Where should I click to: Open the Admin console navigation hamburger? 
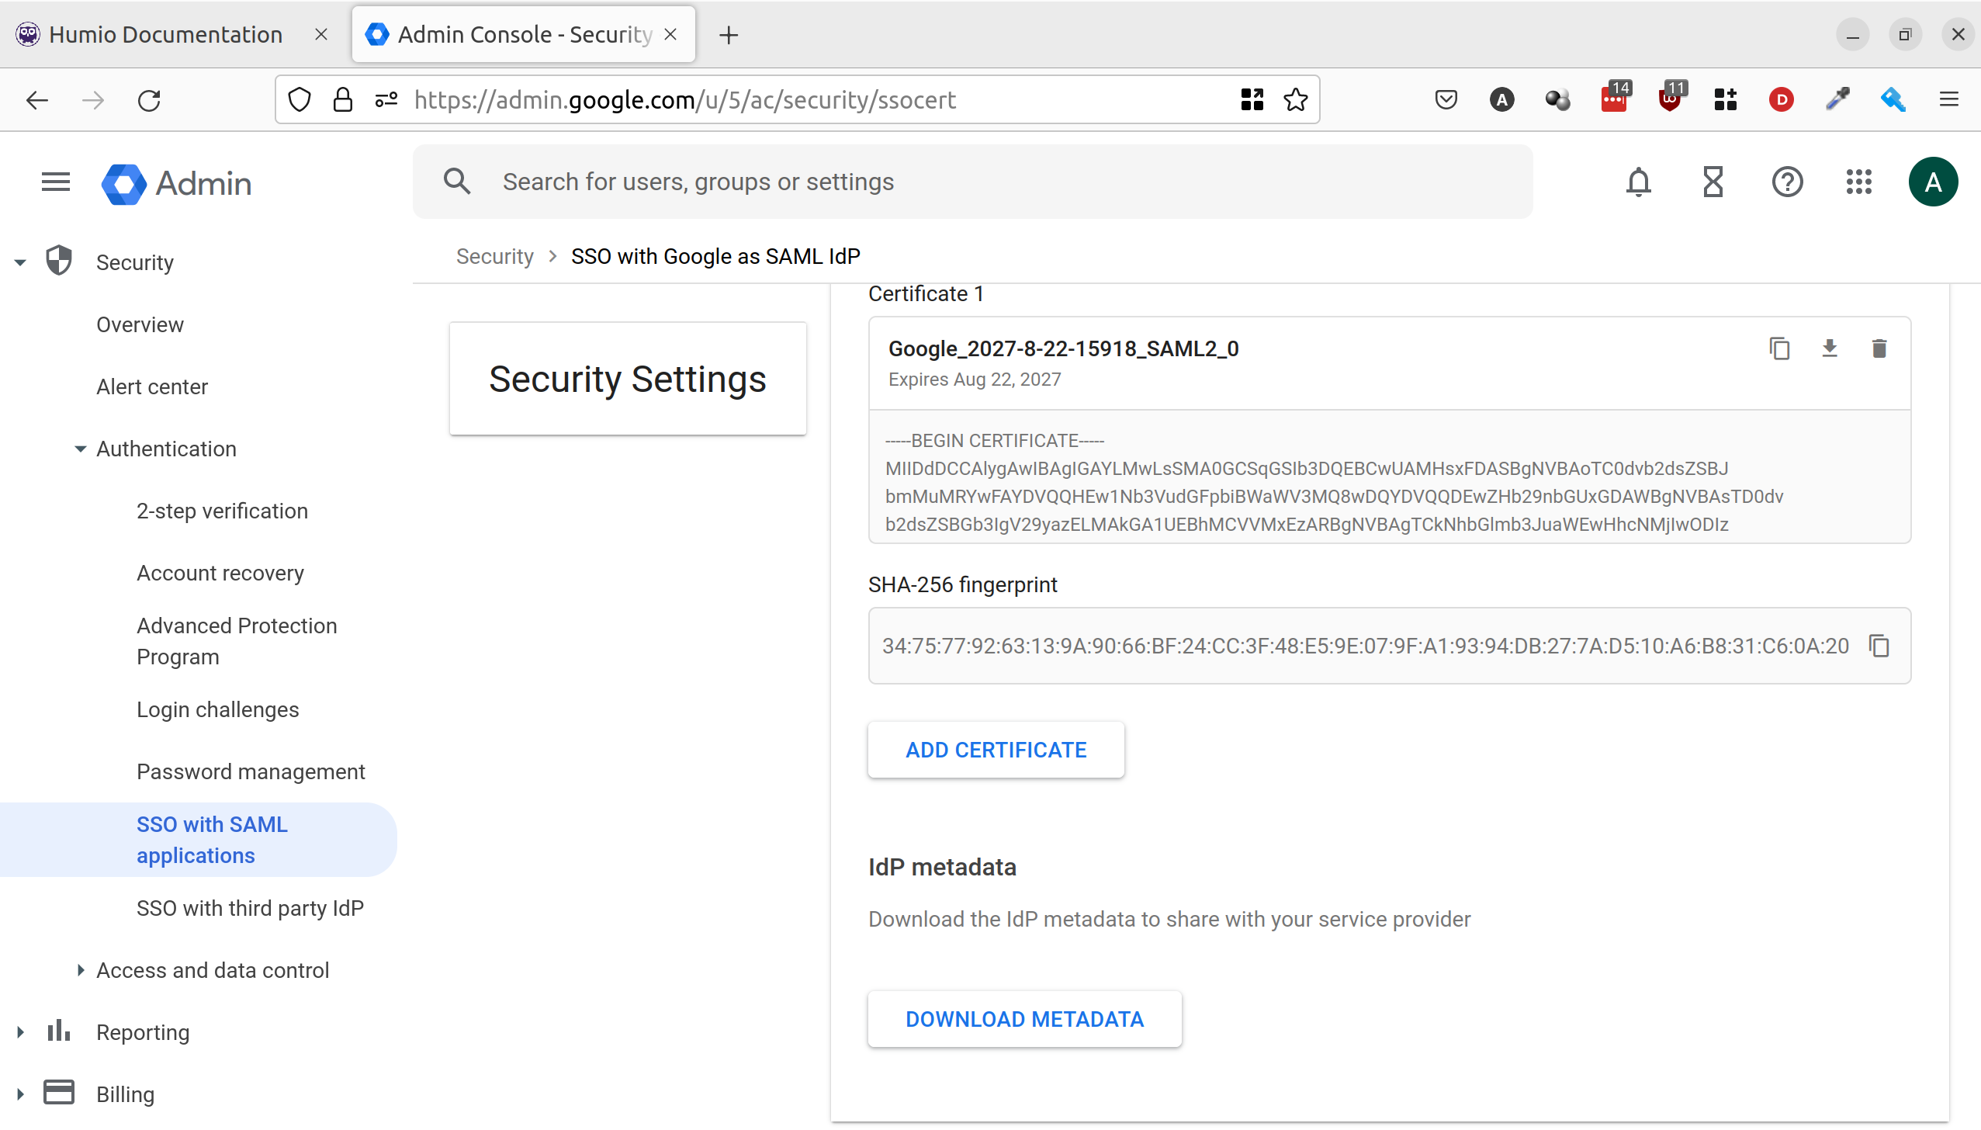click(55, 181)
